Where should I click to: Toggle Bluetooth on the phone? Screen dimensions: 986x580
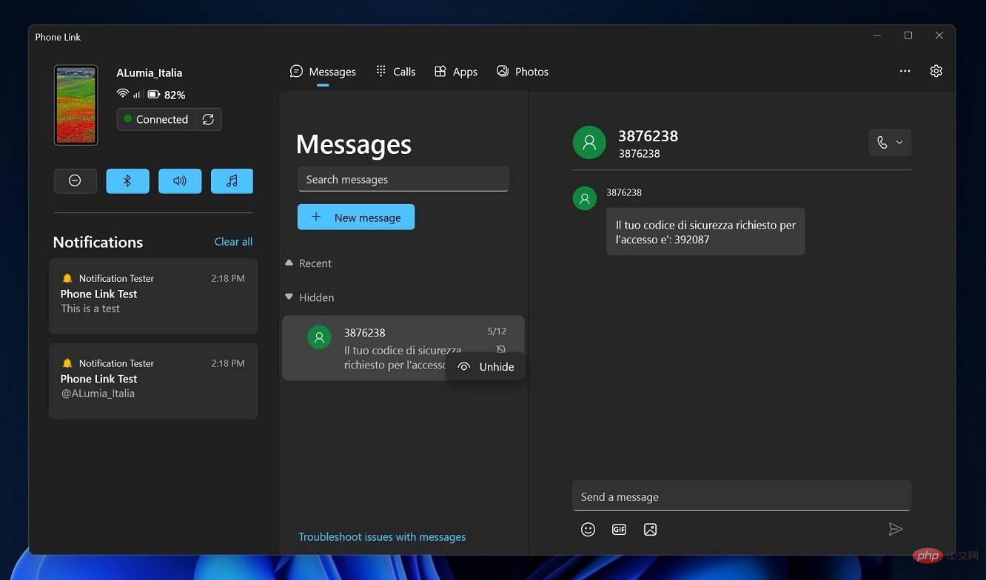click(x=127, y=181)
